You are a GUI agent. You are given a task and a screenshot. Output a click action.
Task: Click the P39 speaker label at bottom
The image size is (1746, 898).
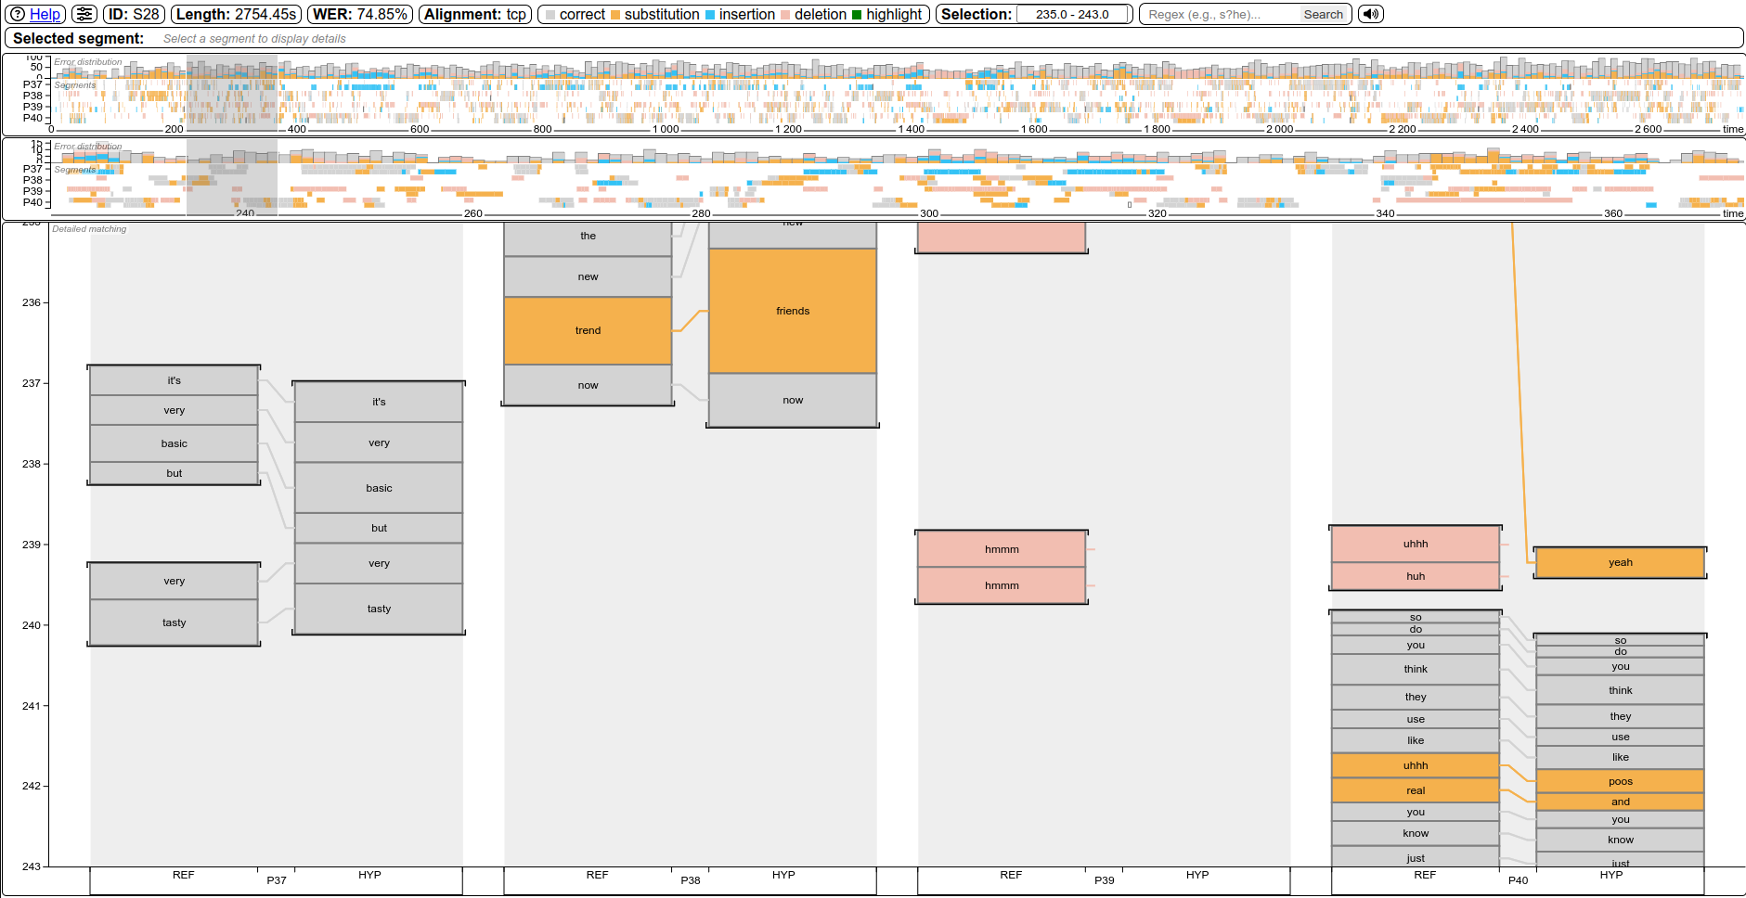1104,880
